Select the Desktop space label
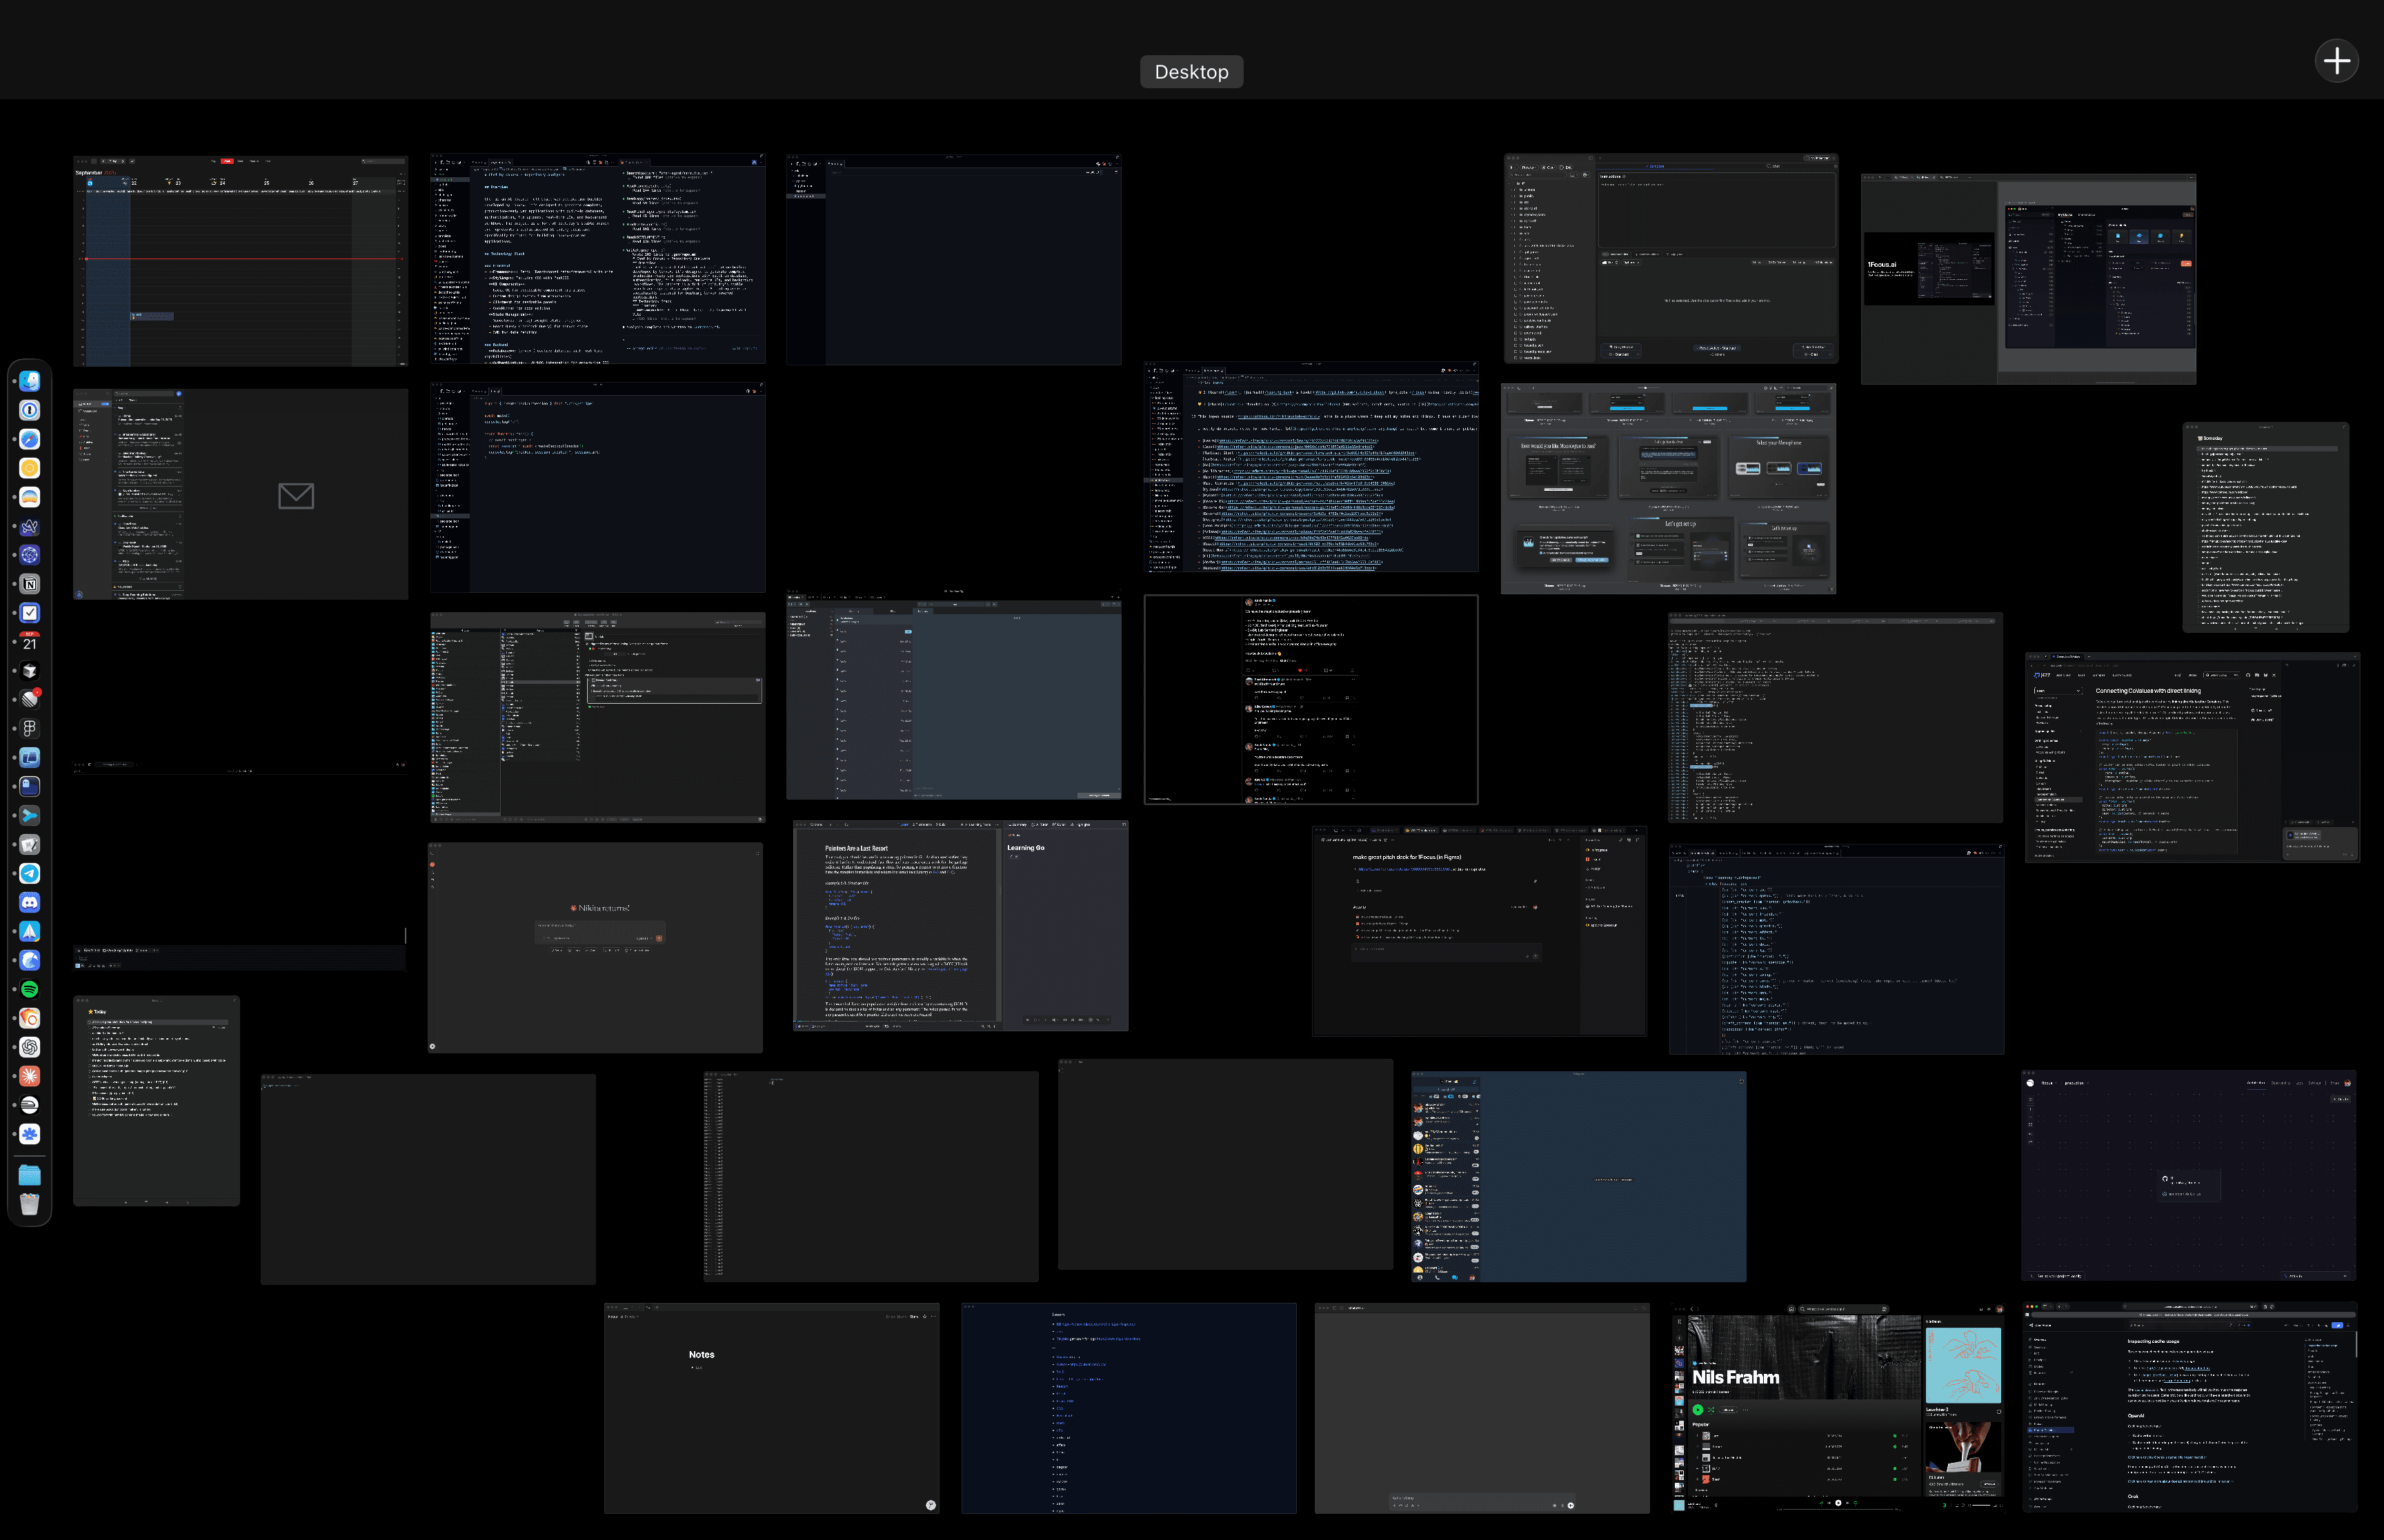The image size is (2384, 1540). click(1191, 72)
